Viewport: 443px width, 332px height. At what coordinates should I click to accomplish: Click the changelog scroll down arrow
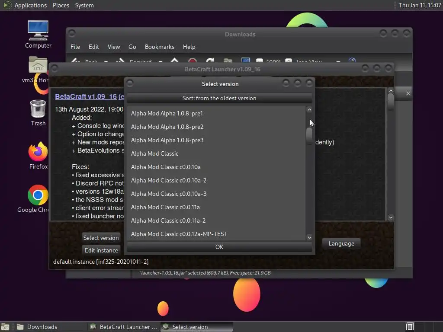(x=391, y=217)
